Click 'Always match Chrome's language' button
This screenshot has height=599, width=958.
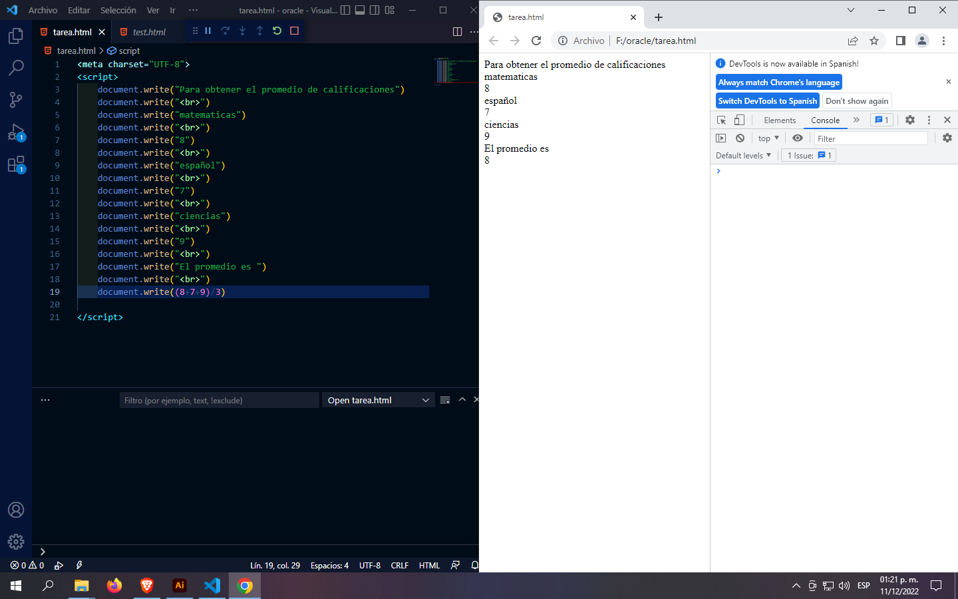point(779,83)
